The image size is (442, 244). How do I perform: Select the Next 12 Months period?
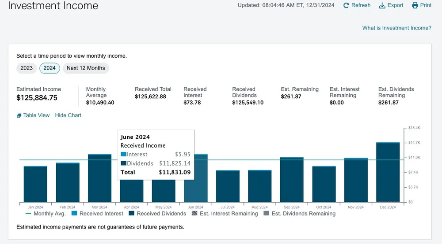coord(86,68)
